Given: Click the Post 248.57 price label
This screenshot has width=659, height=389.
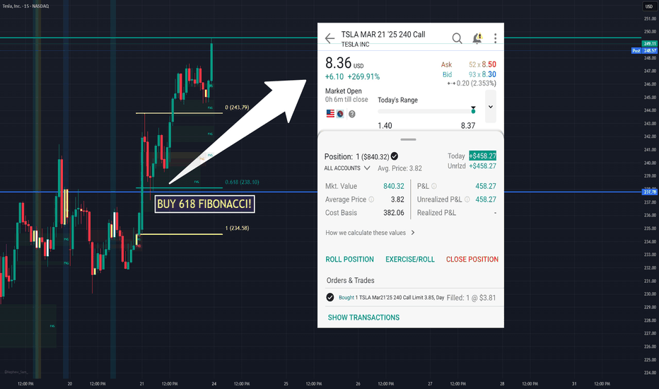Looking at the screenshot, I should 645,50.
